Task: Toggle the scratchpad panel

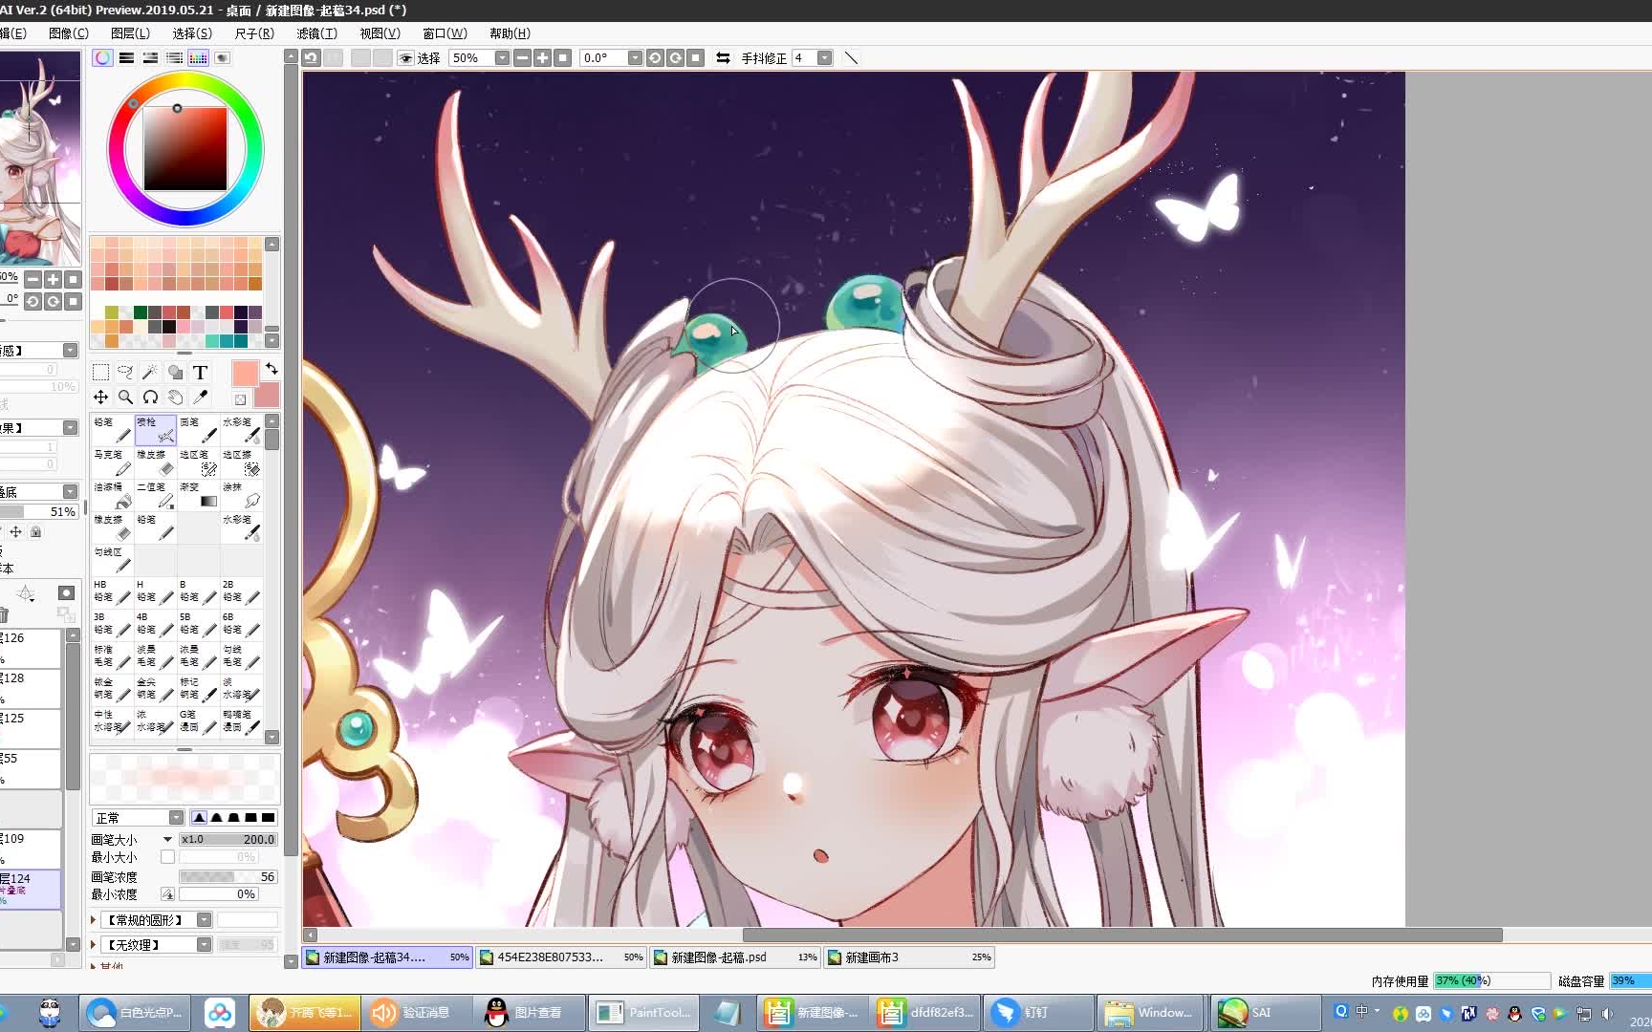Action: (222, 58)
